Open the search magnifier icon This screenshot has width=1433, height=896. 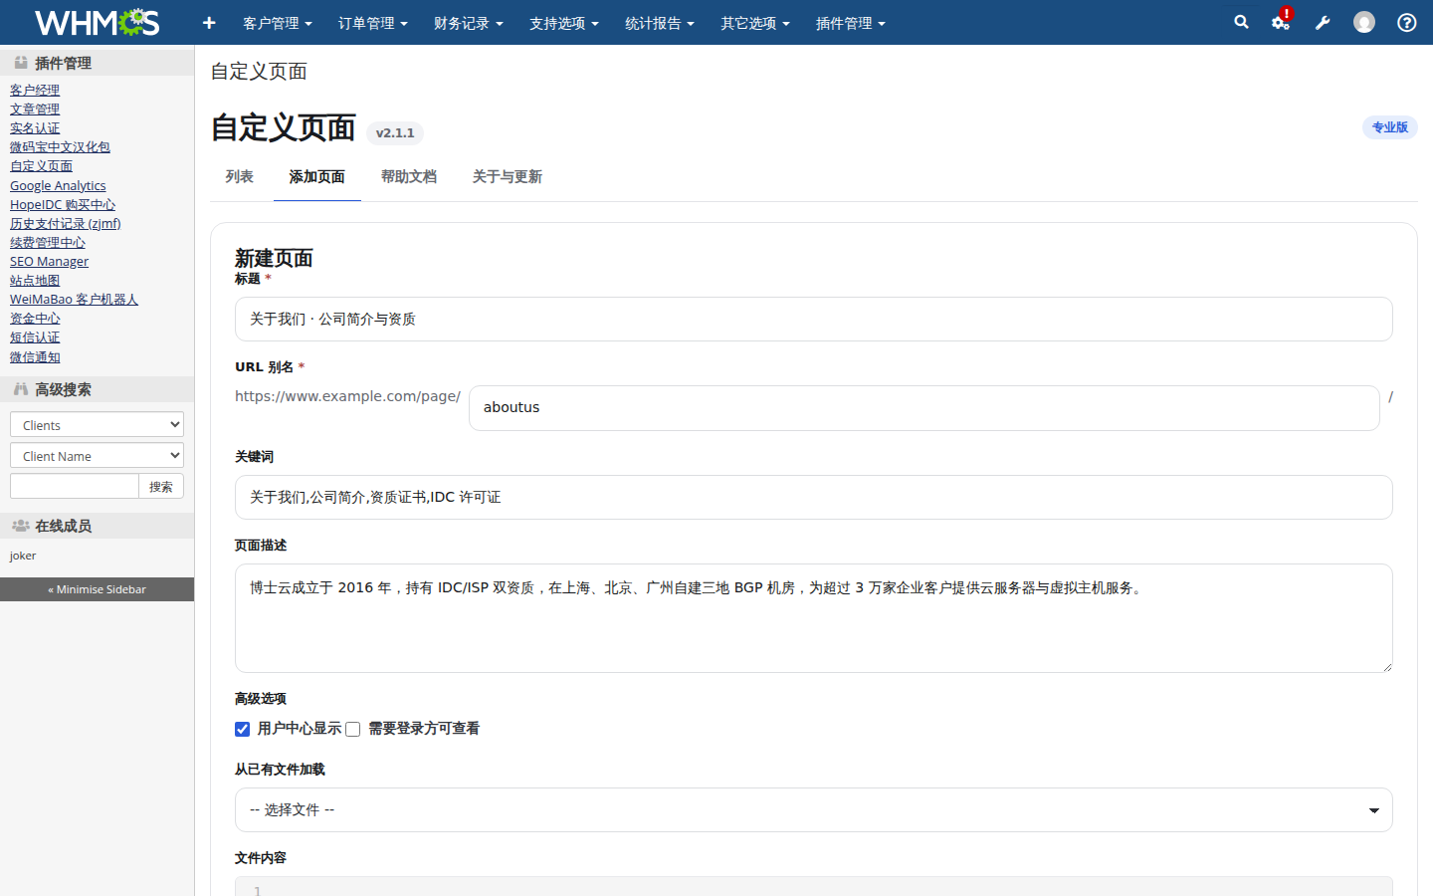click(1241, 22)
